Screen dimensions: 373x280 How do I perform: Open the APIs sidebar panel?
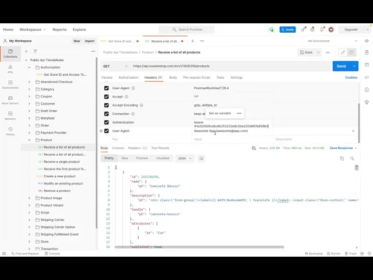pos(10,69)
